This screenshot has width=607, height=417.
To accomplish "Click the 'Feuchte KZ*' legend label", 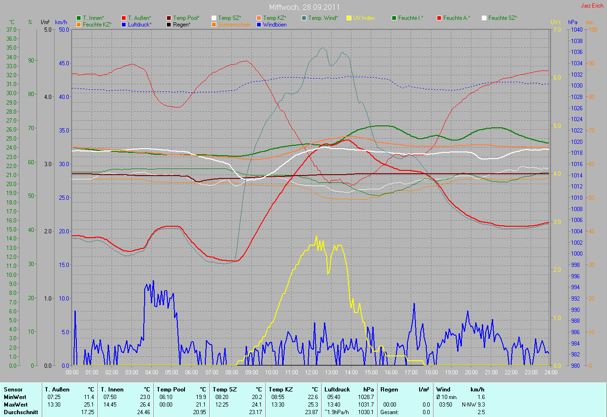I will pyautogui.click(x=97, y=24).
